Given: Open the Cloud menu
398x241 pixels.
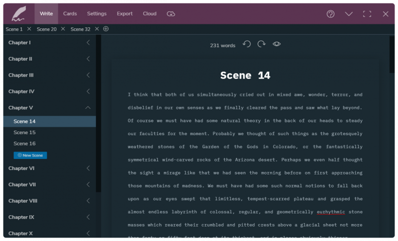Looking at the screenshot, I should (150, 14).
